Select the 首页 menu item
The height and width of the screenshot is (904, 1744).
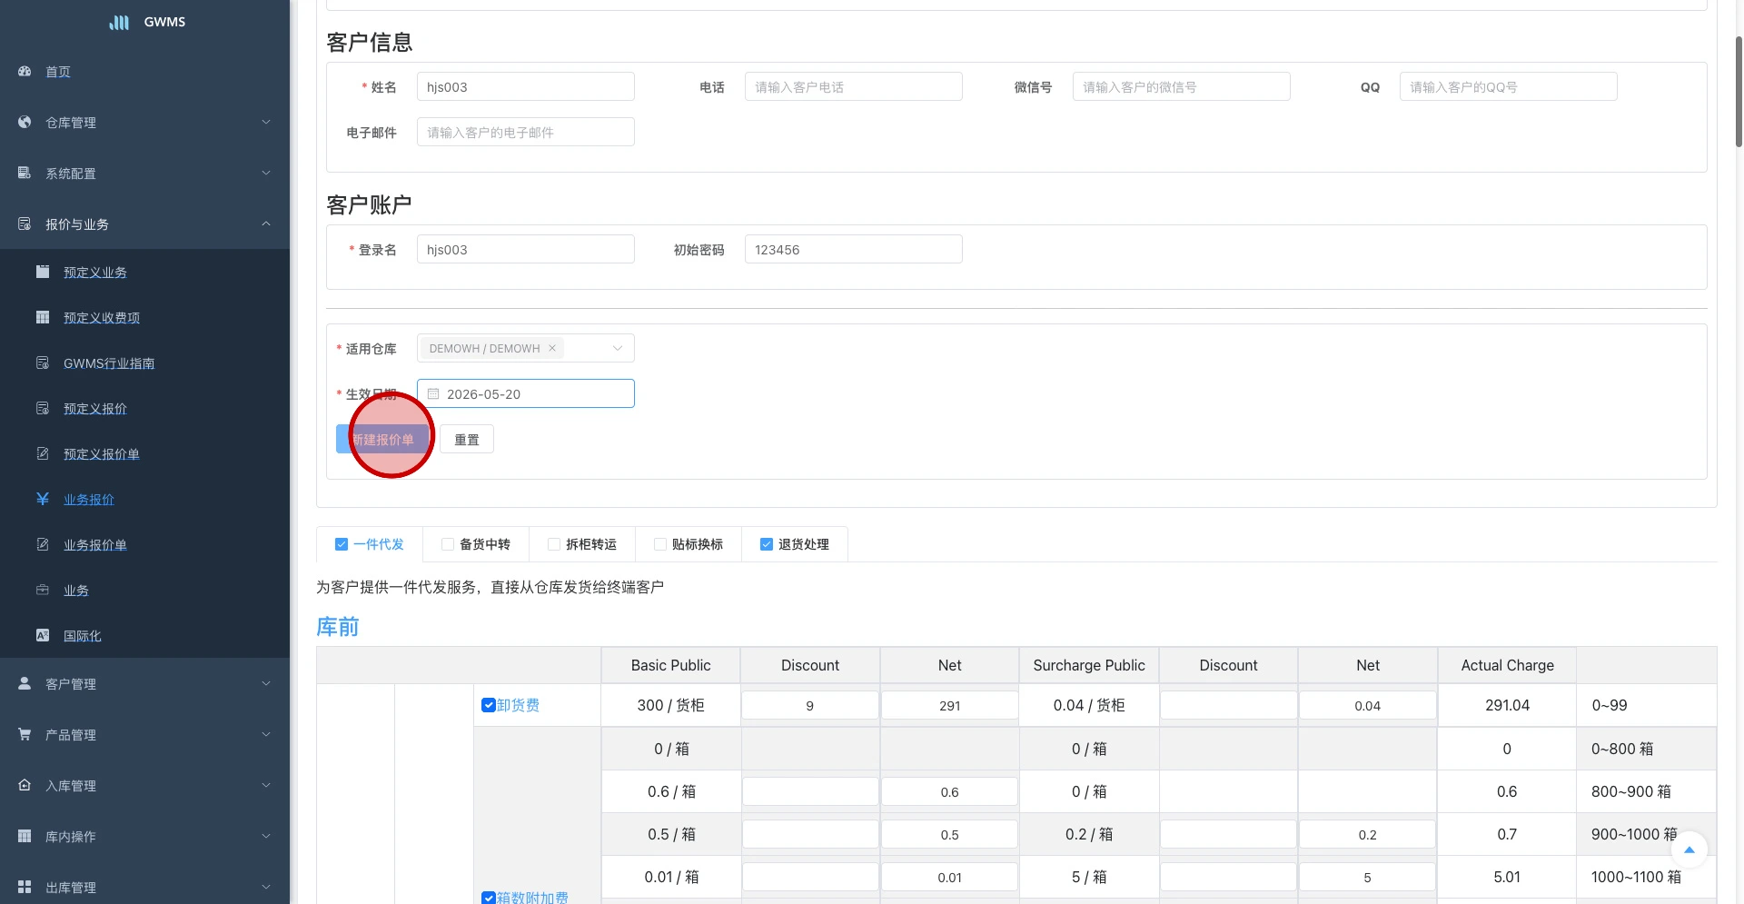pos(145,71)
